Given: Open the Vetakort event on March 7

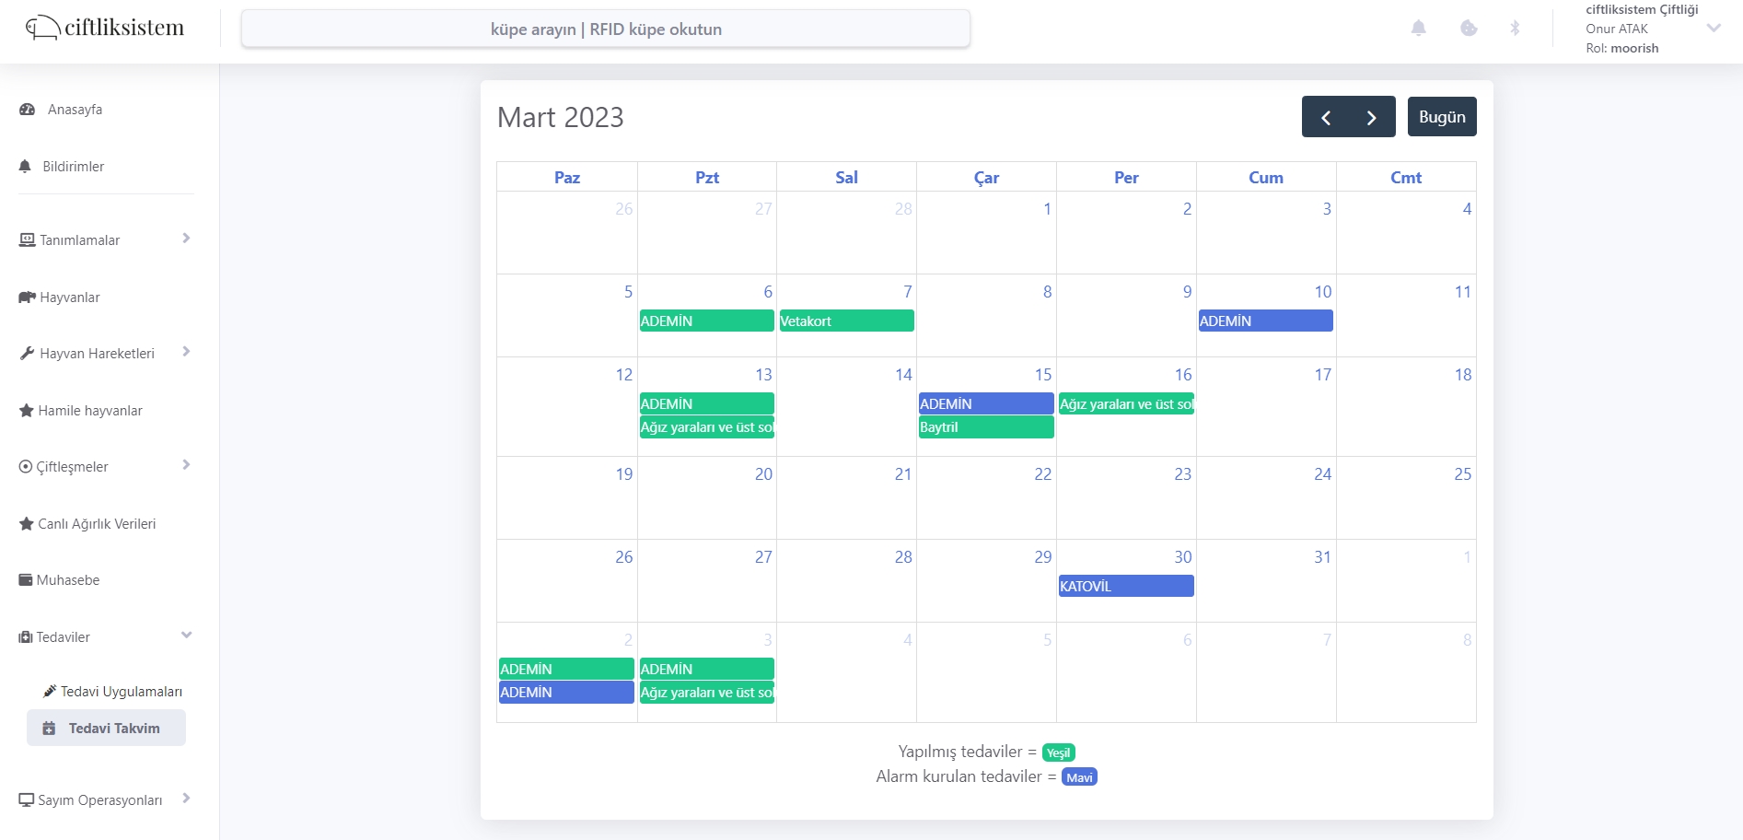Looking at the screenshot, I should tap(846, 321).
